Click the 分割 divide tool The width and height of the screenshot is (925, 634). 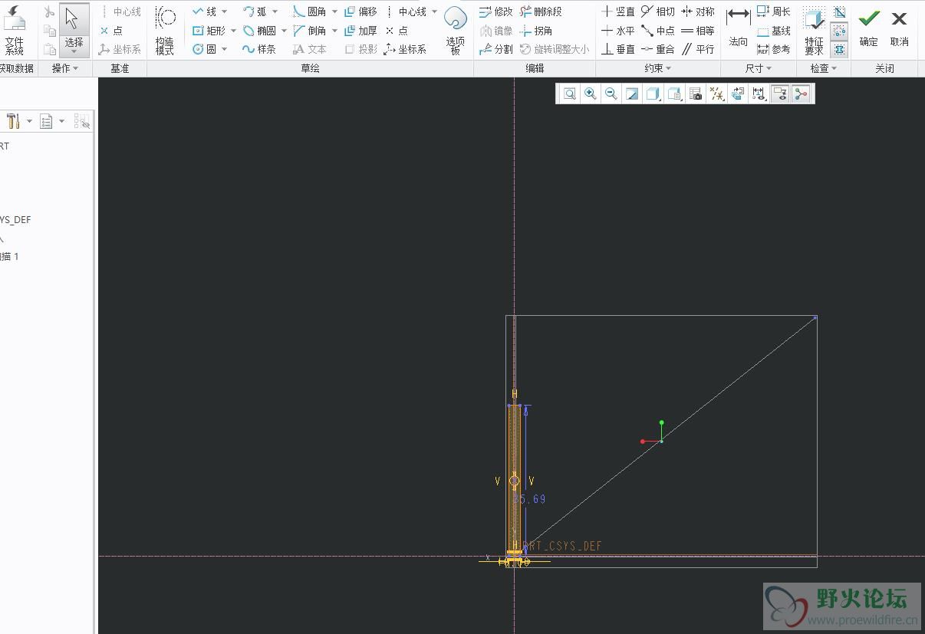pos(496,49)
